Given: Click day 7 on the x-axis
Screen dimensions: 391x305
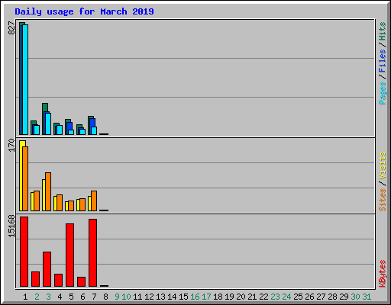Looking at the screenshot, I should [x=94, y=297].
